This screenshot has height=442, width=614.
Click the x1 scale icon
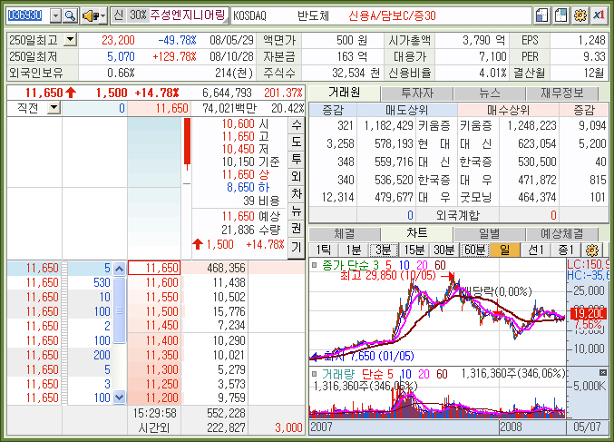coord(599,15)
